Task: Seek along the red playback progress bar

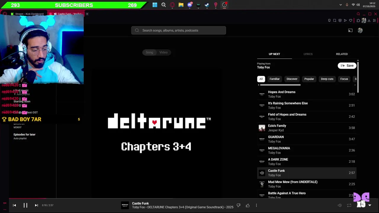Action: pos(27,199)
